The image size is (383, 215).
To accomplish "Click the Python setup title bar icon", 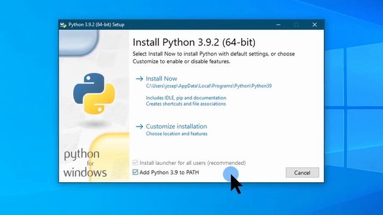I will pyautogui.click(x=63, y=24).
